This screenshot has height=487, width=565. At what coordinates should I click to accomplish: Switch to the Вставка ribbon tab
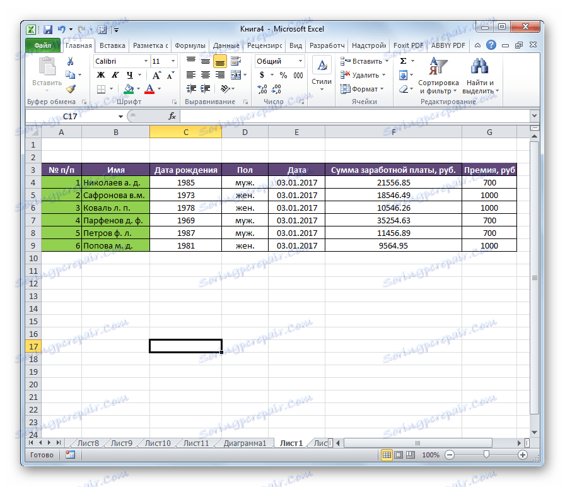[x=112, y=45]
